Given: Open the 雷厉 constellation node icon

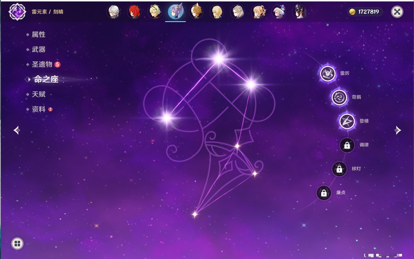Looking at the screenshot, I should (328, 74).
